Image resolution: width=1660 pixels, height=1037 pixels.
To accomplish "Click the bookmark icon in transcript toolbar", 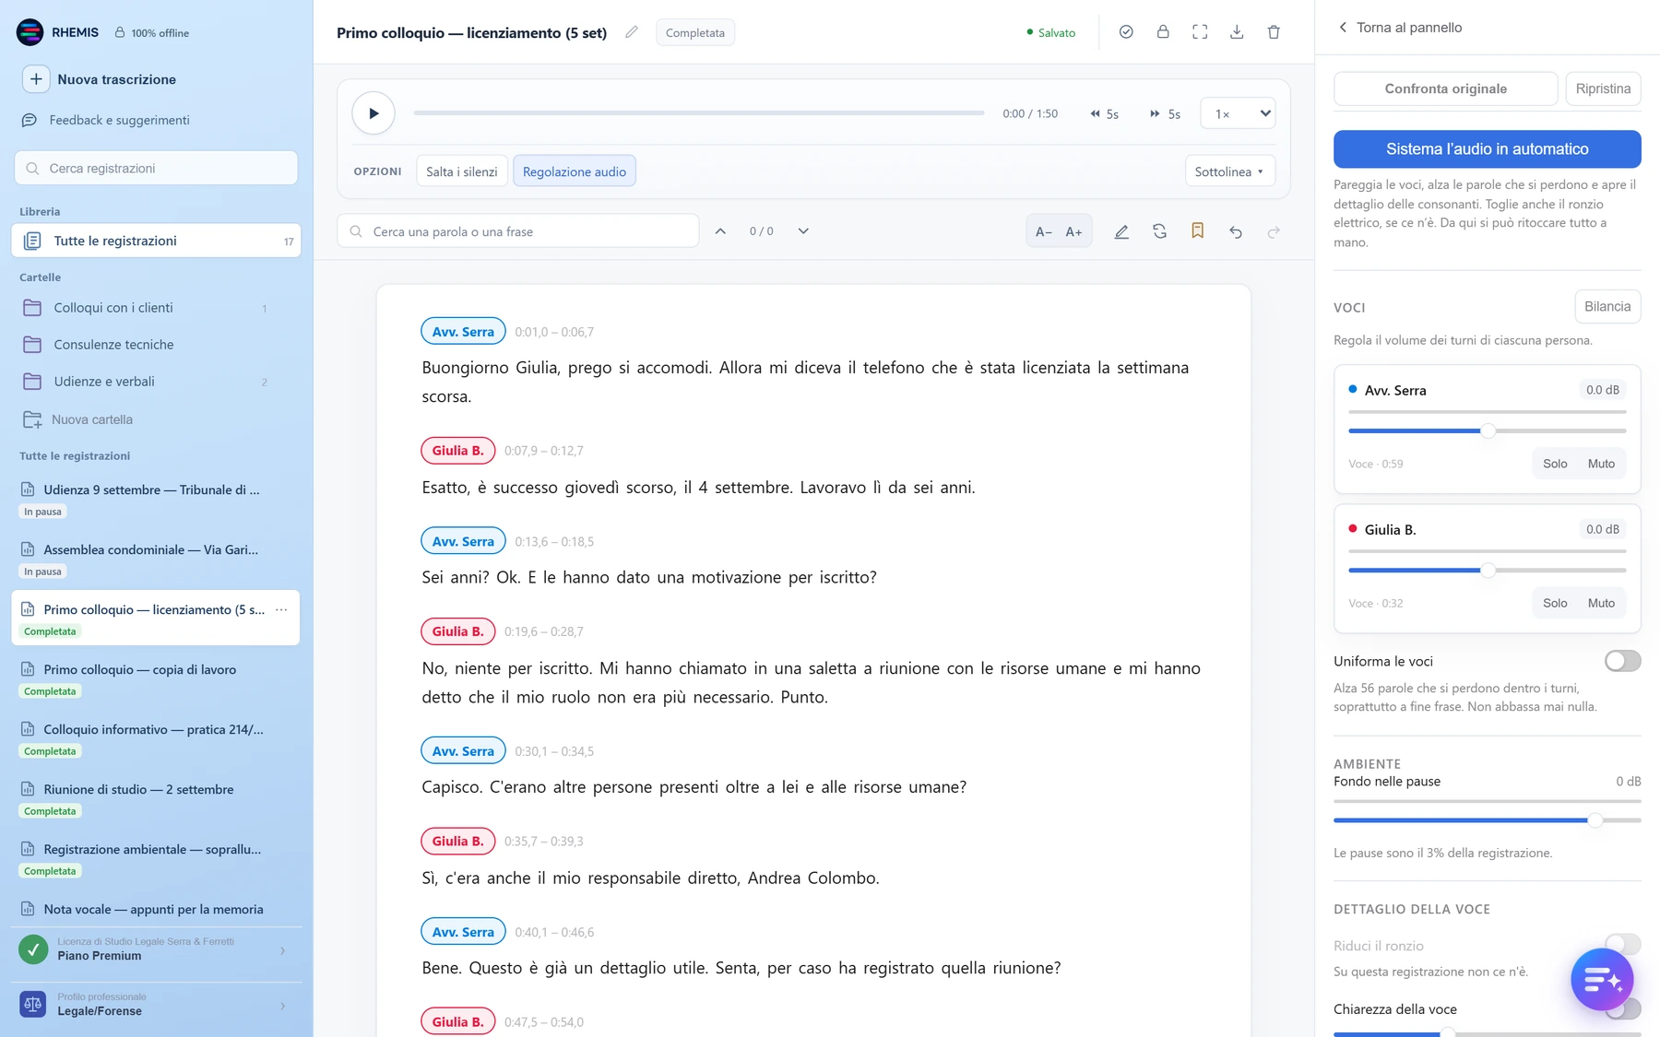I will pyautogui.click(x=1197, y=231).
